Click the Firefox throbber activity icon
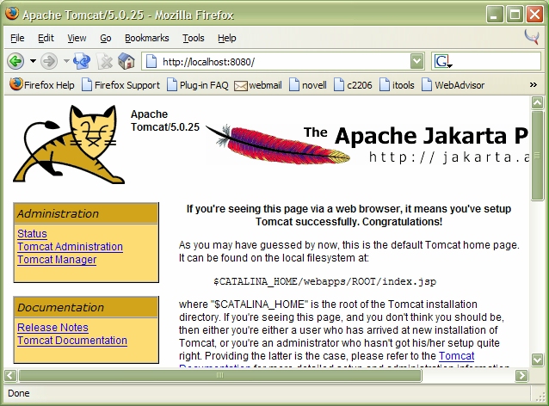The image size is (549, 406). pos(532,37)
